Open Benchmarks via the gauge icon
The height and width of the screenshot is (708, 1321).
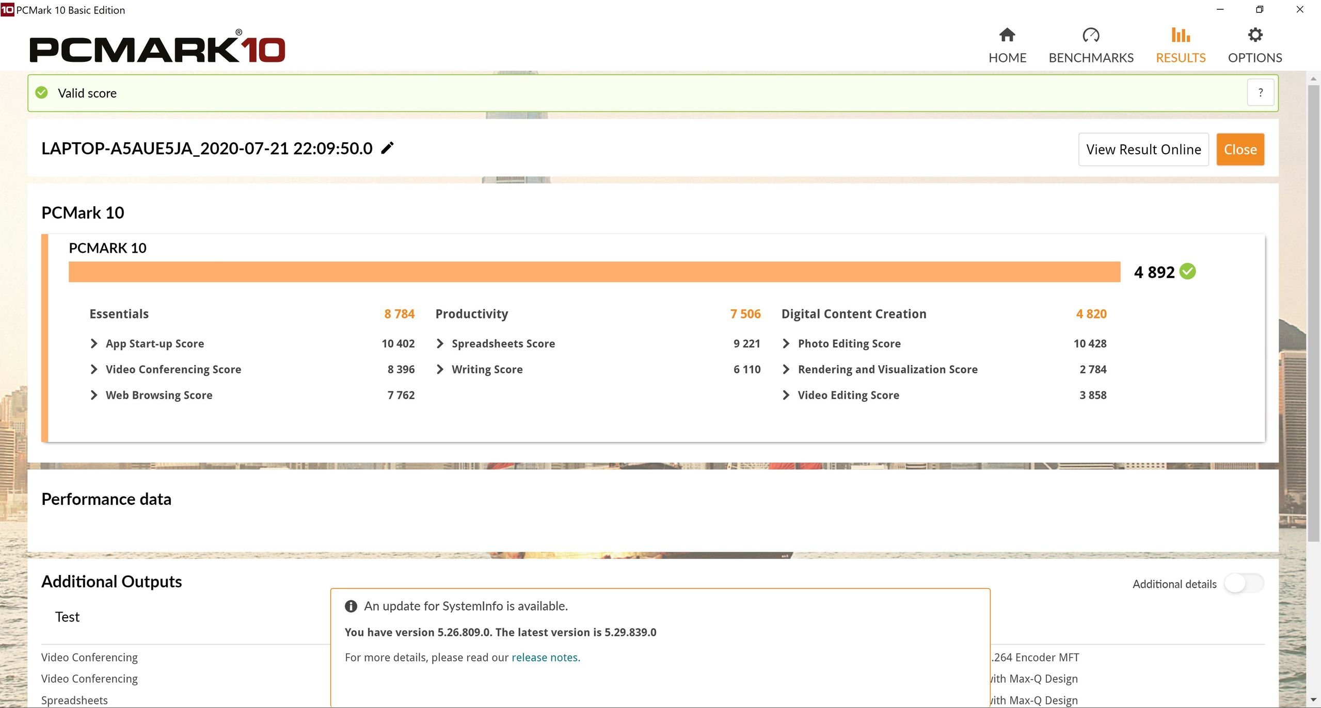(1090, 35)
